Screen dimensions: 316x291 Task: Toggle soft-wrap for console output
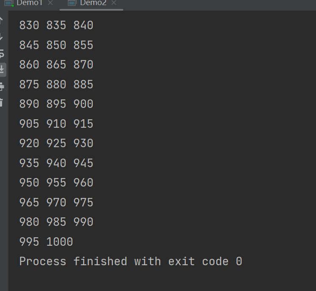click(2, 53)
